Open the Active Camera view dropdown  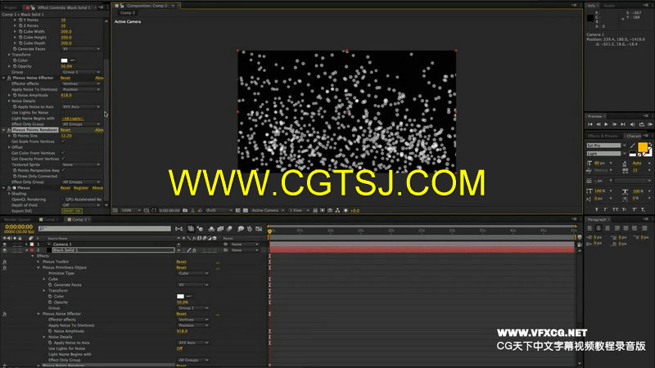268,211
